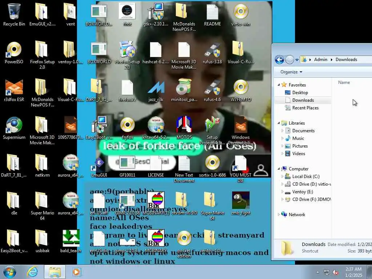Open the minitool_pa... installer icon
The width and height of the screenshot is (372, 279).
[x=184, y=90]
